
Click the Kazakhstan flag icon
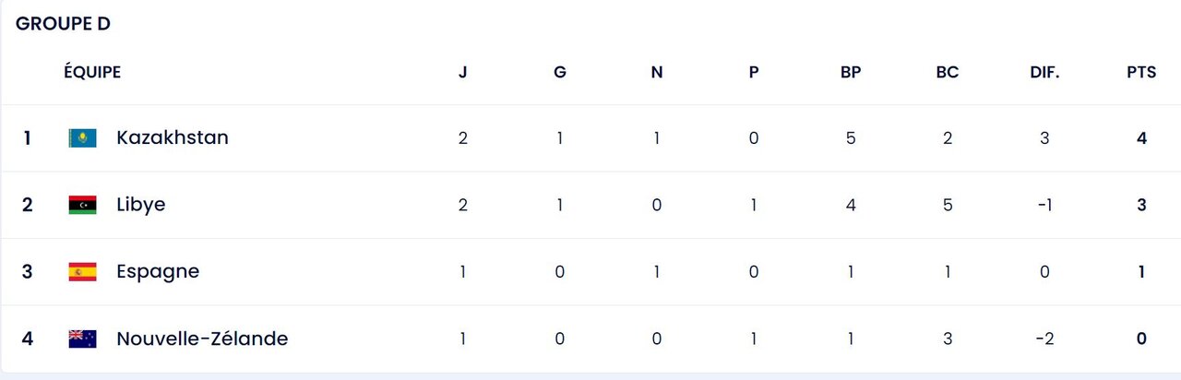[82, 138]
